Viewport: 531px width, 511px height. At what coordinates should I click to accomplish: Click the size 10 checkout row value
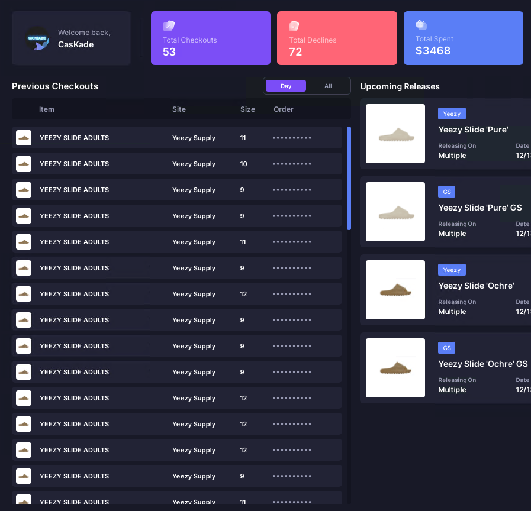[x=243, y=164]
